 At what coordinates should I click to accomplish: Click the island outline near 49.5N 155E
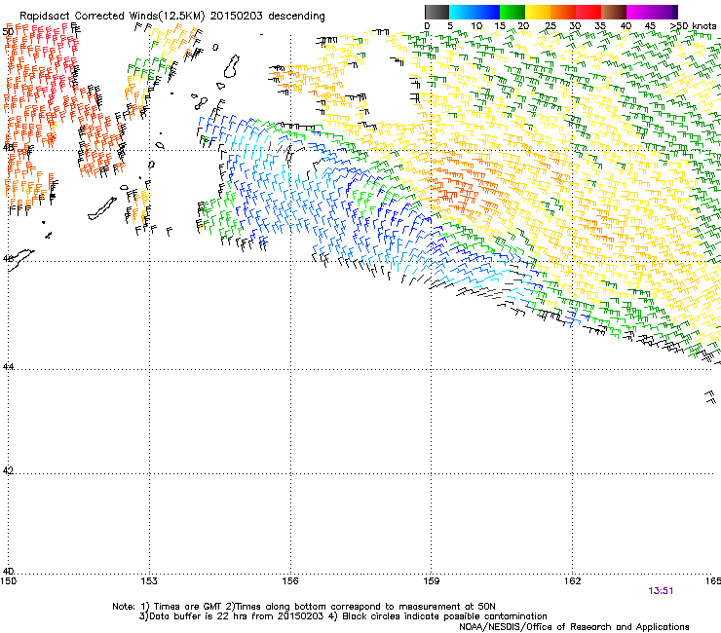[x=232, y=66]
